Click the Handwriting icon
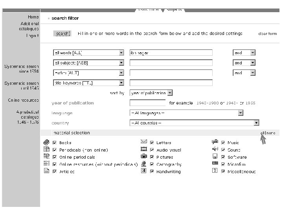This screenshot has width=283, height=212. (144, 170)
